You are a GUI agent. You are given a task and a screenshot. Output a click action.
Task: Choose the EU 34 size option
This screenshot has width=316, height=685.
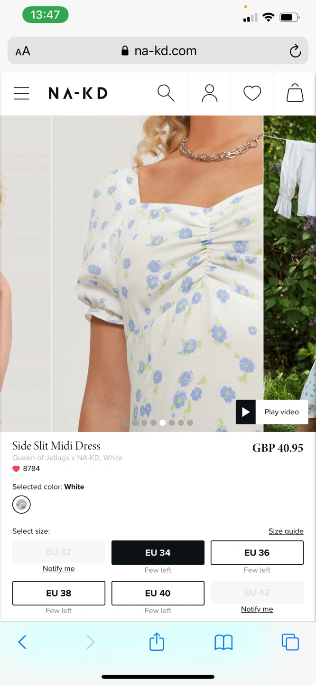pyautogui.click(x=158, y=553)
